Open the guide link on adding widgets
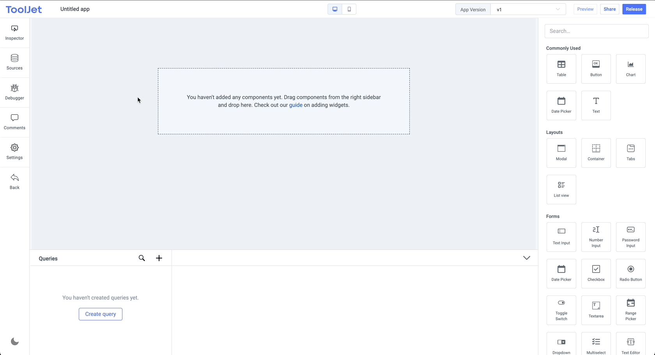This screenshot has height=355, width=655. (296, 105)
